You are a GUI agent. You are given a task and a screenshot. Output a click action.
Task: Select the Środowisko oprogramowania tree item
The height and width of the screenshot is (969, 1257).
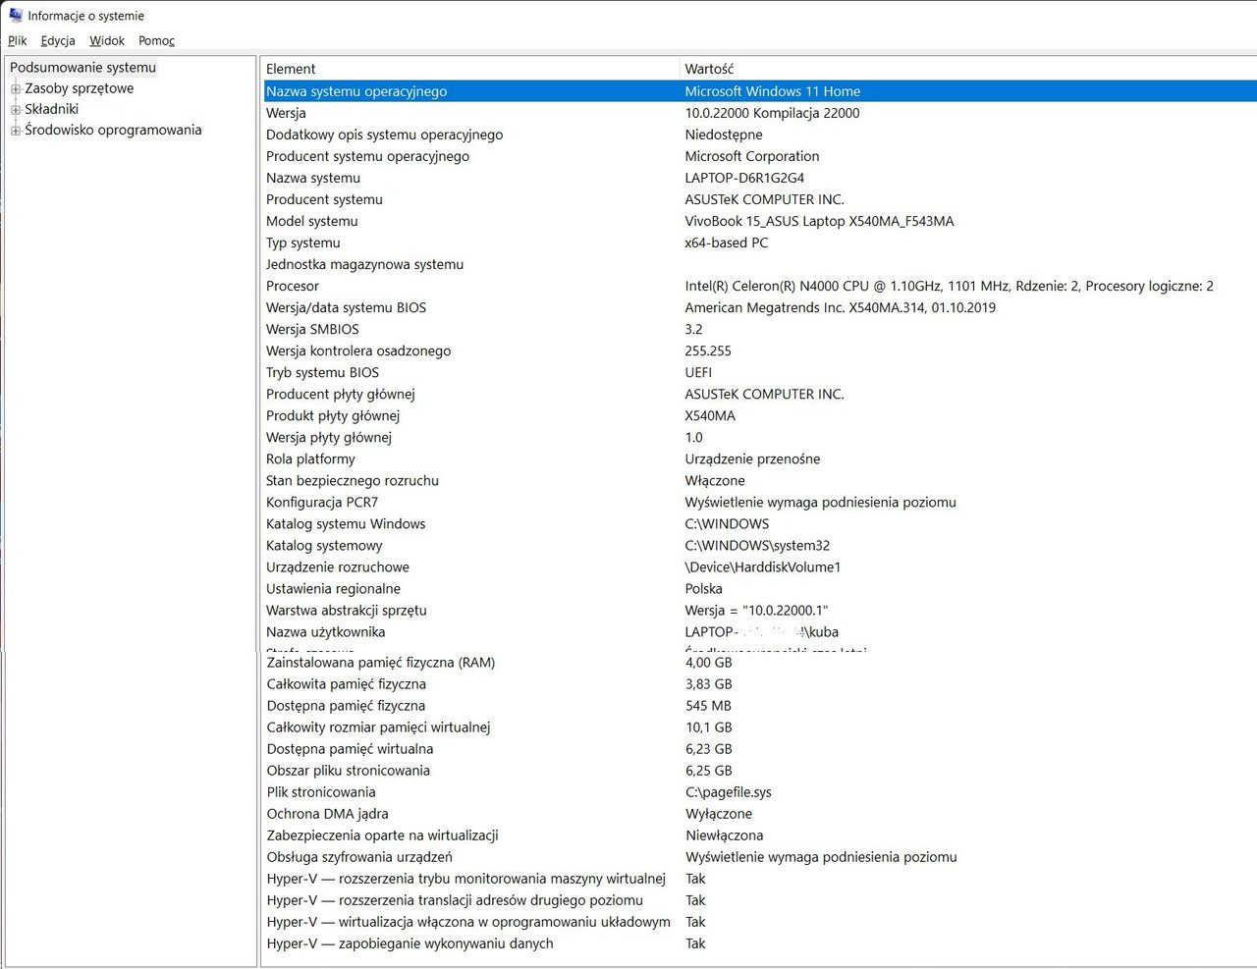(113, 130)
